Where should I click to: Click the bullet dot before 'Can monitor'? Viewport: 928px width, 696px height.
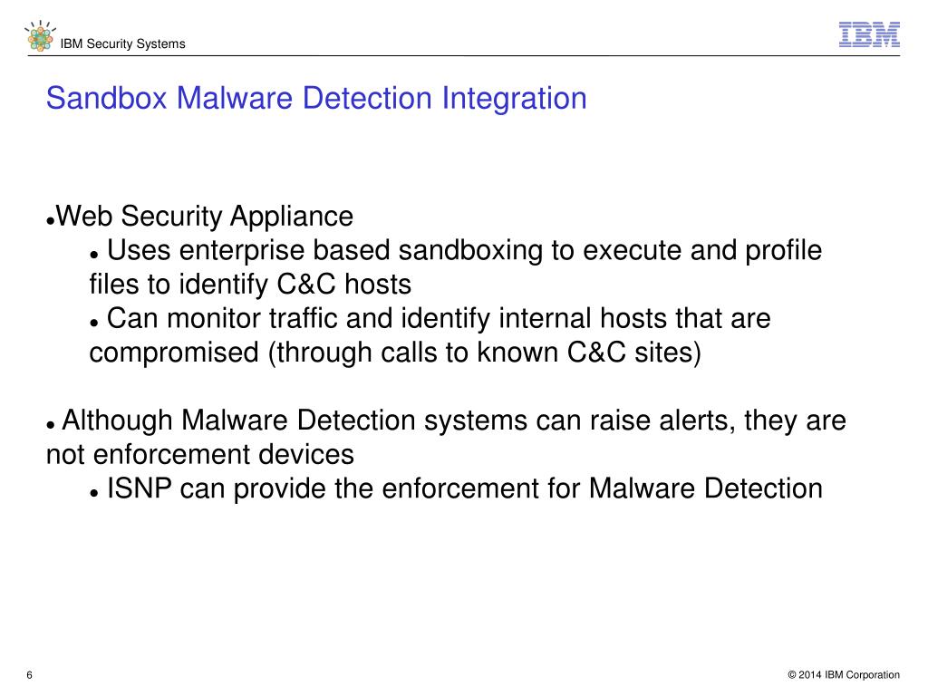coord(93,324)
